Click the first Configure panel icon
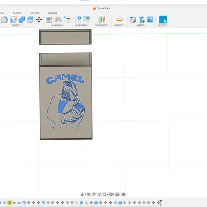 coord(78,20)
